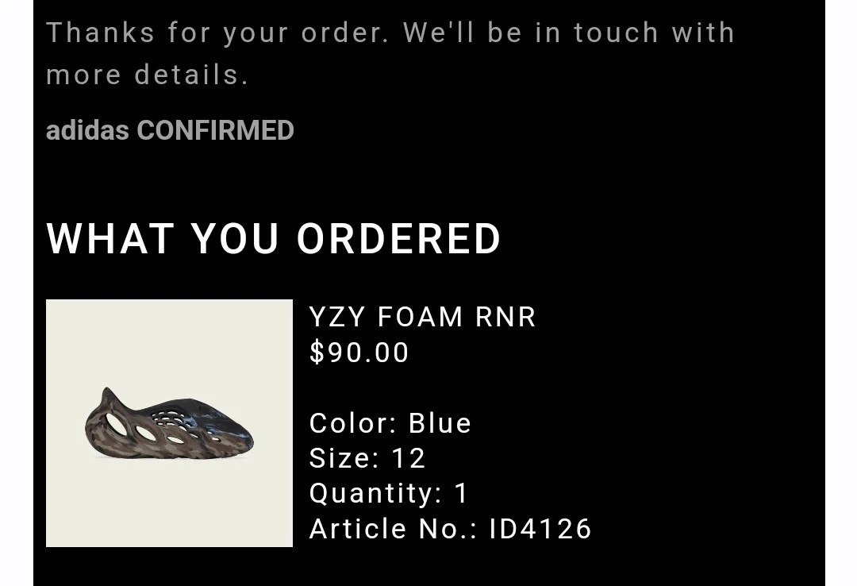Click the cream background above the shoe

[x=170, y=339]
